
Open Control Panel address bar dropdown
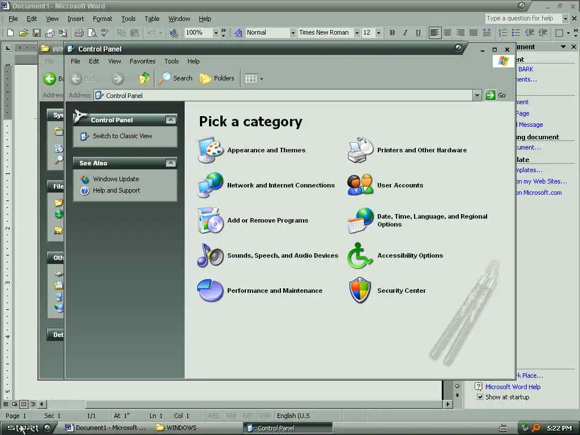click(477, 95)
